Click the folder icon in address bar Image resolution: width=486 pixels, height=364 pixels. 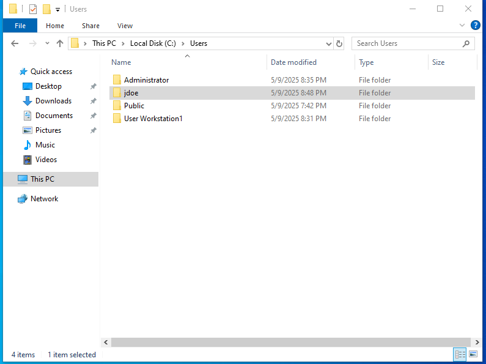75,43
